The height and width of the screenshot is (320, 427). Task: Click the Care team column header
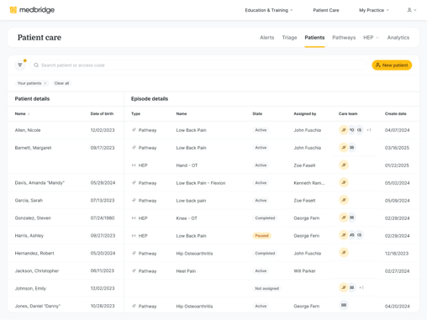coord(348,113)
